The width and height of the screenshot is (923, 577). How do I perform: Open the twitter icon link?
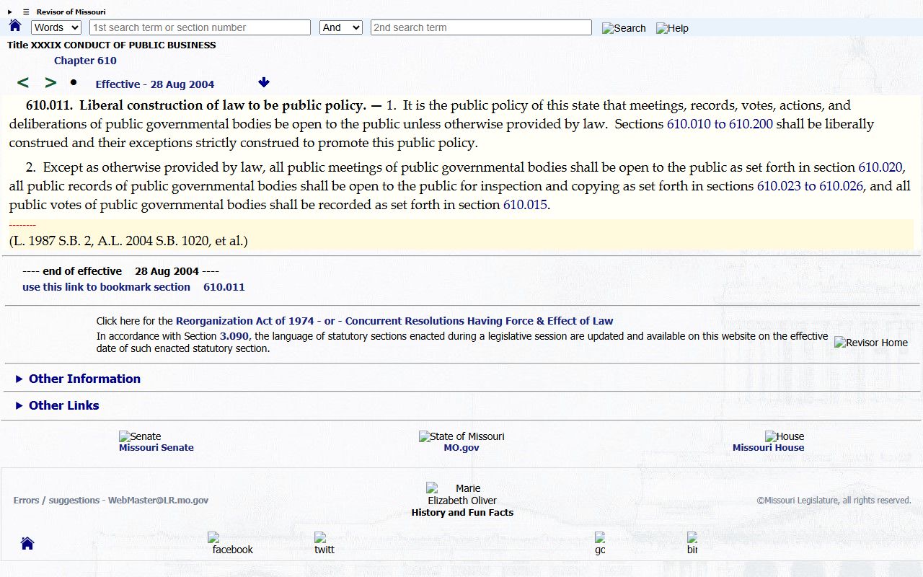324,544
